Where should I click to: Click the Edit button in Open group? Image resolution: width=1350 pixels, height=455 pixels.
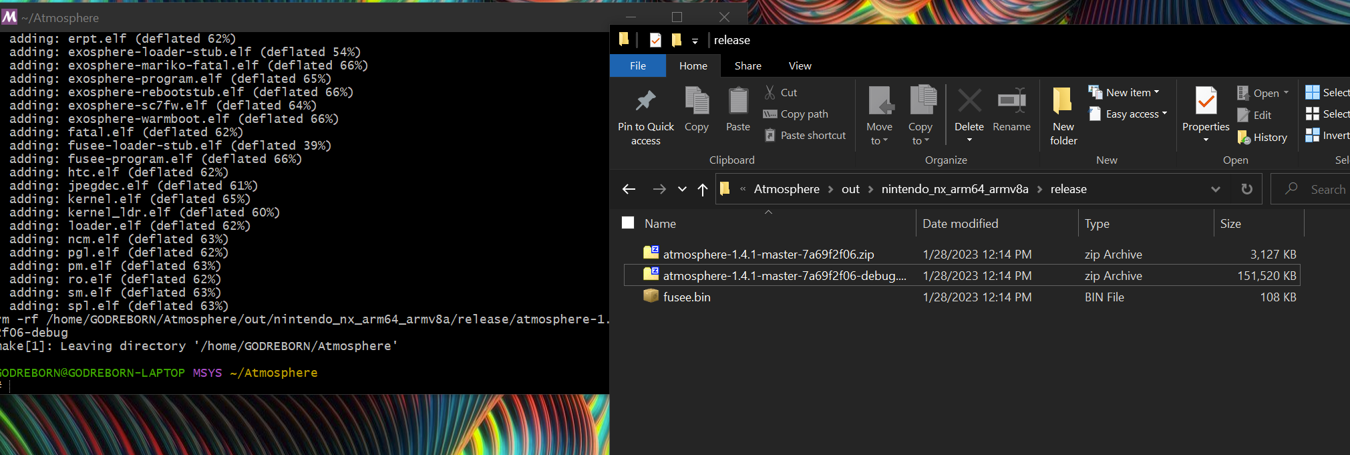[1254, 115]
